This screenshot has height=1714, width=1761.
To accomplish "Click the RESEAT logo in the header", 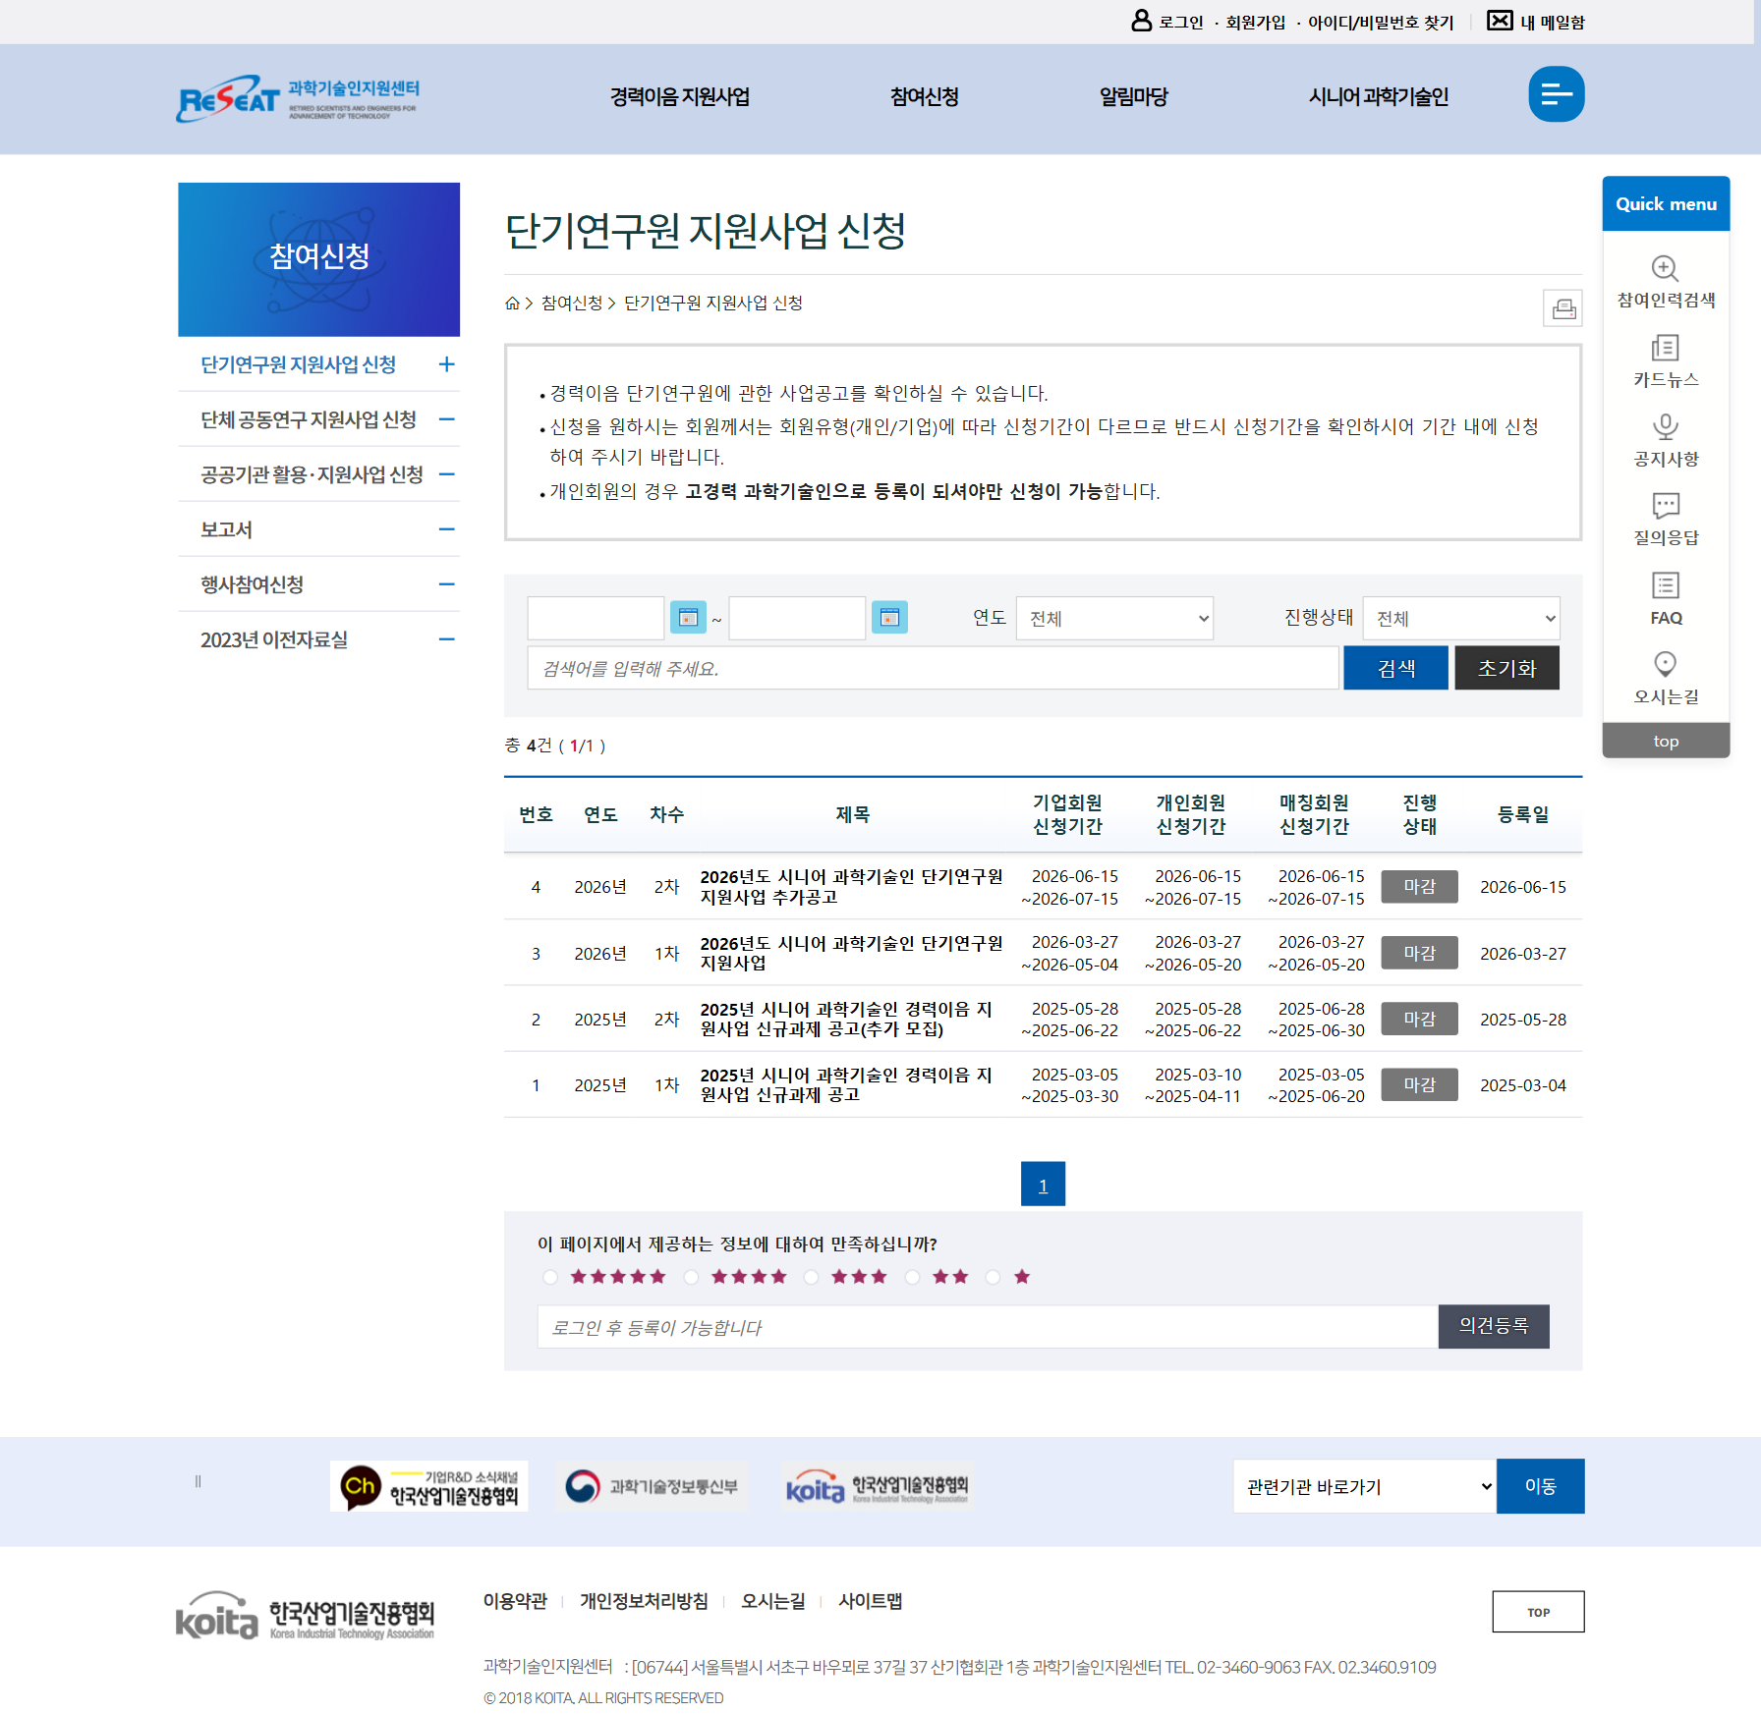I will [x=298, y=98].
